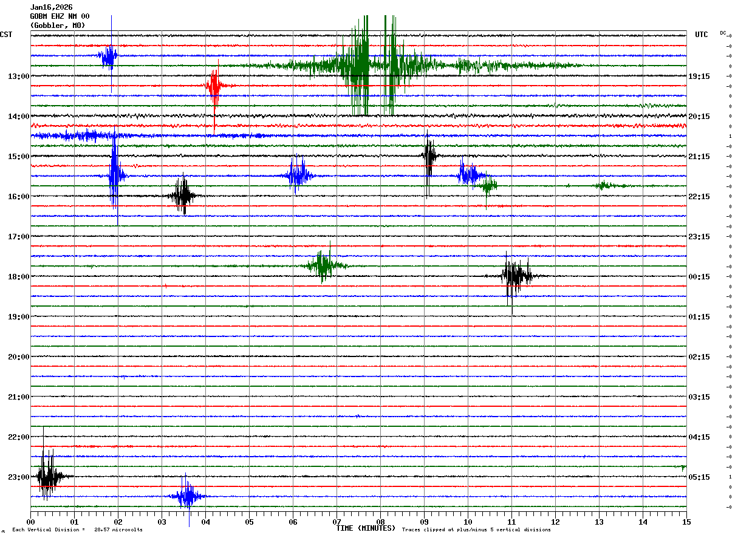Image resolution: width=735 pixels, height=538 pixels.
Task: Click minute tick label 12
Action: (555, 522)
